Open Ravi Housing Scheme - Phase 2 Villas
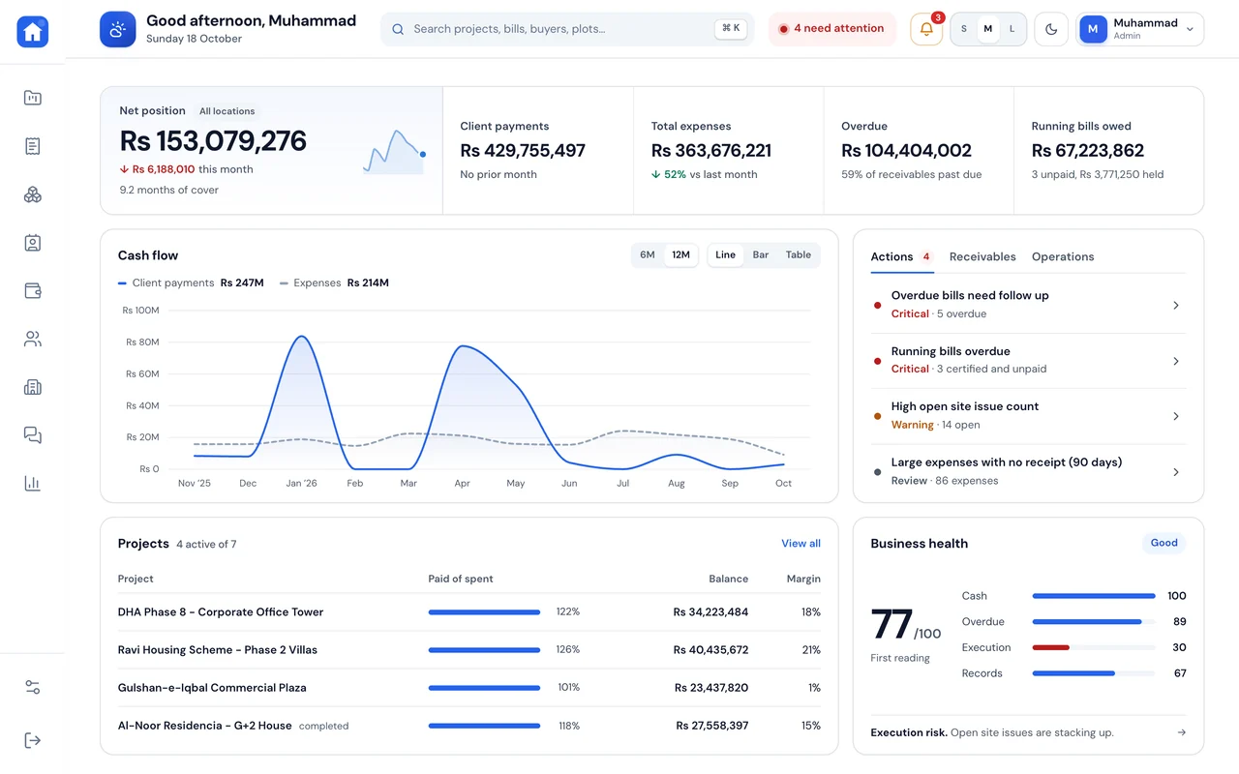Viewport: 1239px width, 774px height. [218, 650]
